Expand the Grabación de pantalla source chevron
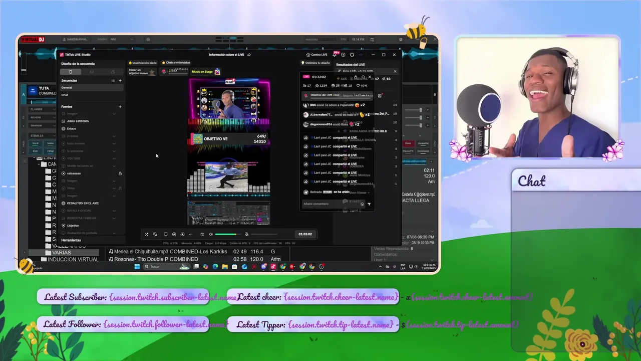The width and height of the screenshot is (641, 361). 114,233
